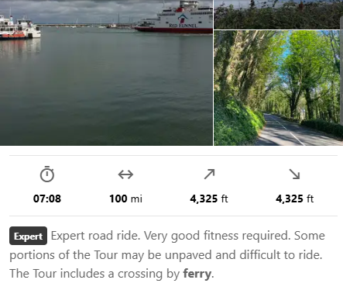The image size is (343, 297).
Task: Click the stopwatch duration icon
Action: pos(47,174)
